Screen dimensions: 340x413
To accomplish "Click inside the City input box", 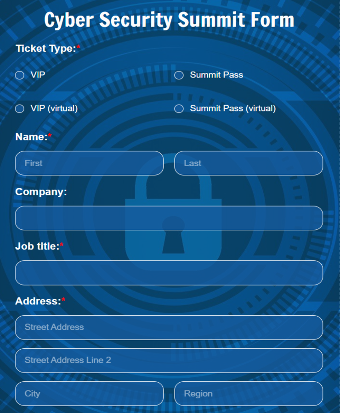I will point(89,393).
